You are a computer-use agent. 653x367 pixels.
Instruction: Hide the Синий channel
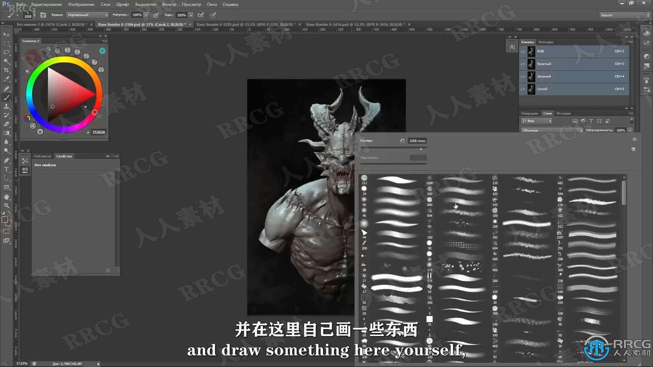coord(523,89)
